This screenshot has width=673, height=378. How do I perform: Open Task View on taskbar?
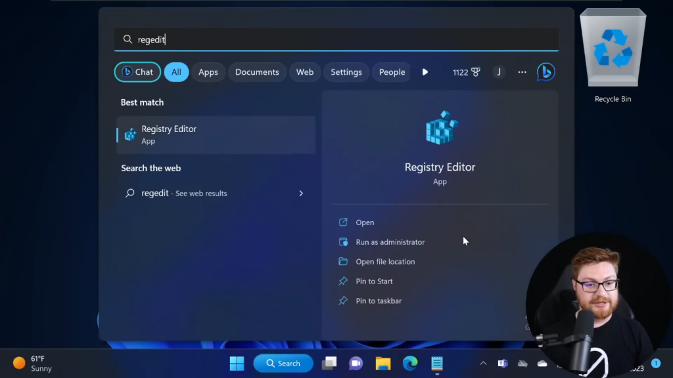[x=329, y=364]
